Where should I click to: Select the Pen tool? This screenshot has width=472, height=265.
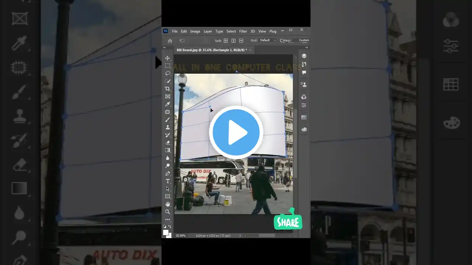[x=167, y=173]
